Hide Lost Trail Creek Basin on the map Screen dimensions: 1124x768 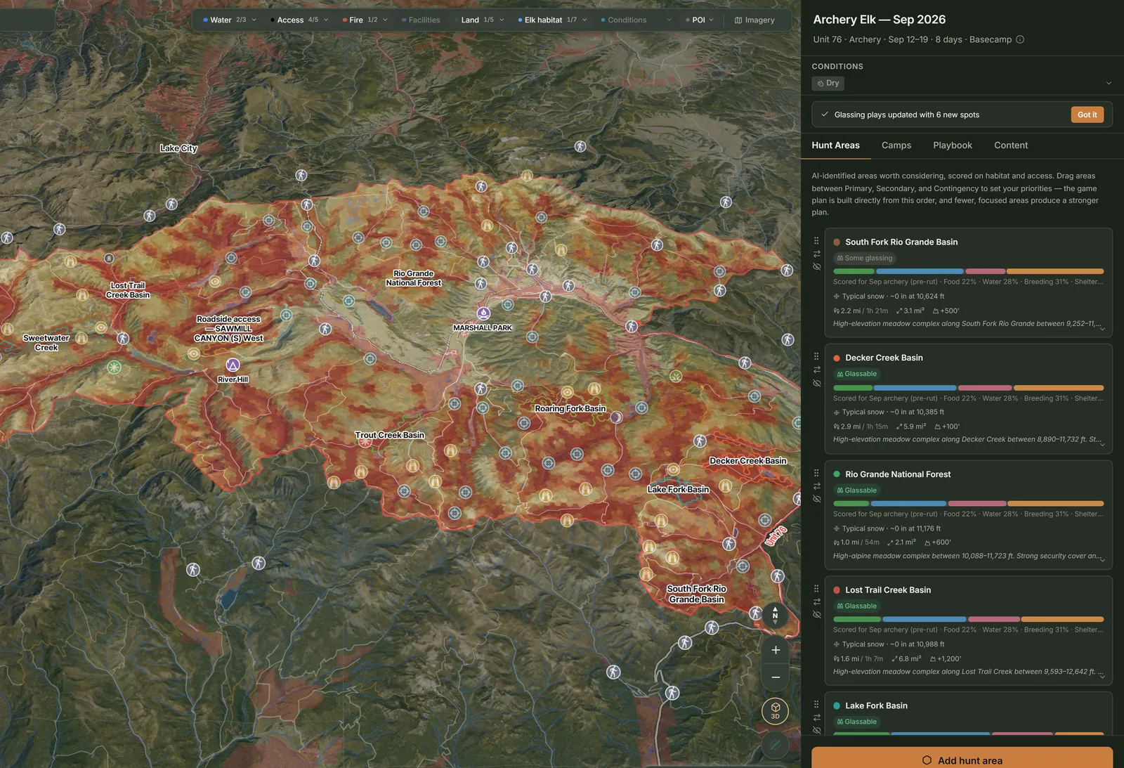[816, 614]
